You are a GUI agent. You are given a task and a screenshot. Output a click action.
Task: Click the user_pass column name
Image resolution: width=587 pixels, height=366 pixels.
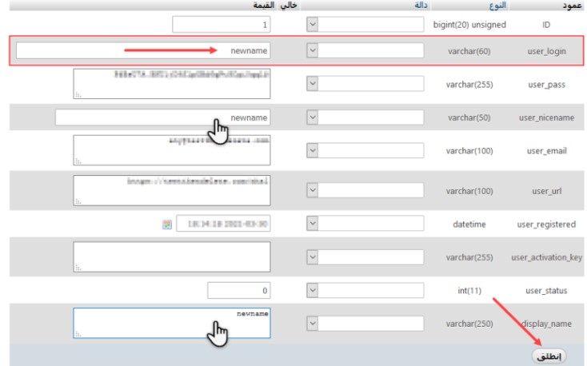point(546,85)
